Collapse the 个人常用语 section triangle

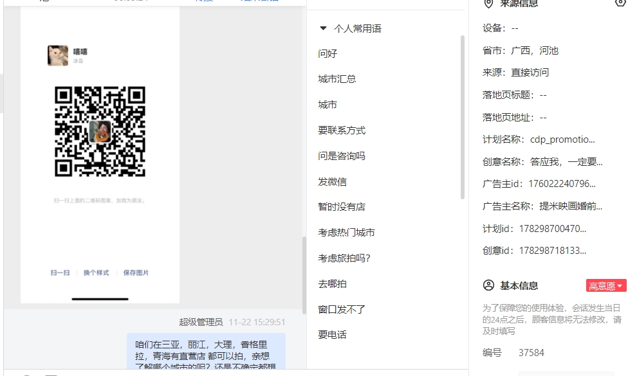point(323,28)
